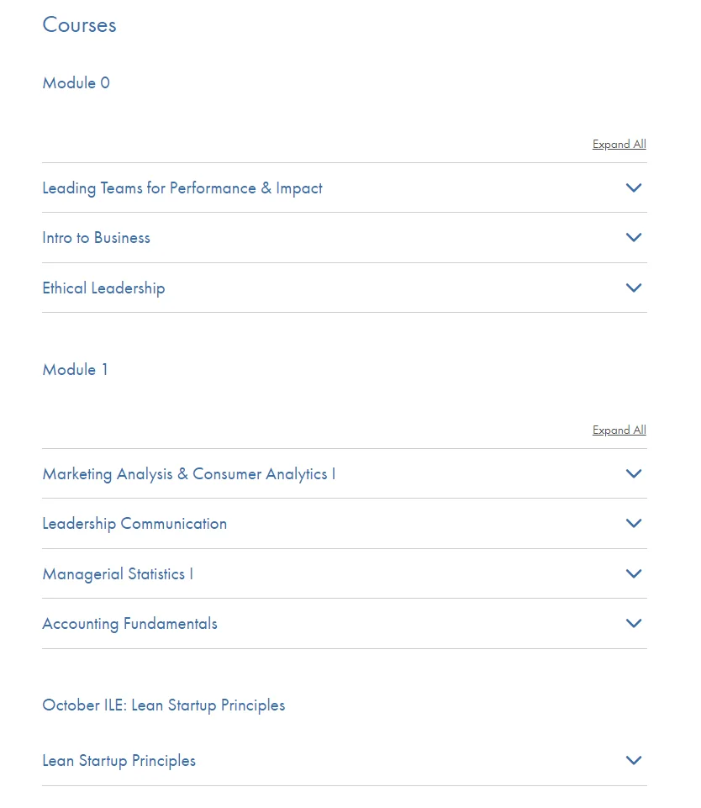Open the Ethical Leadership course title
The image size is (701, 808).
(103, 288)
